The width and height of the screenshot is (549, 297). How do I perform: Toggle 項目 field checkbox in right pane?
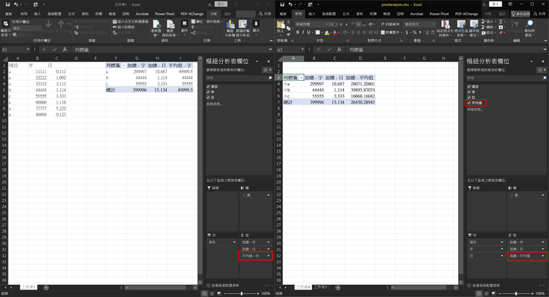pyautogui.click(x=469, y=86)
